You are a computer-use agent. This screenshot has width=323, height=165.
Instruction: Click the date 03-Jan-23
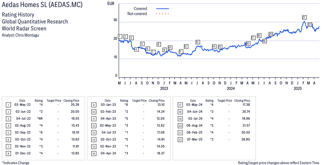click(x=108, y=105)
